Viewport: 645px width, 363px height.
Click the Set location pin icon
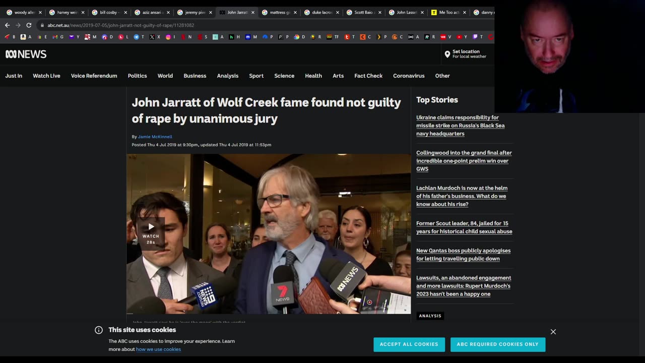tap(447, 54)
